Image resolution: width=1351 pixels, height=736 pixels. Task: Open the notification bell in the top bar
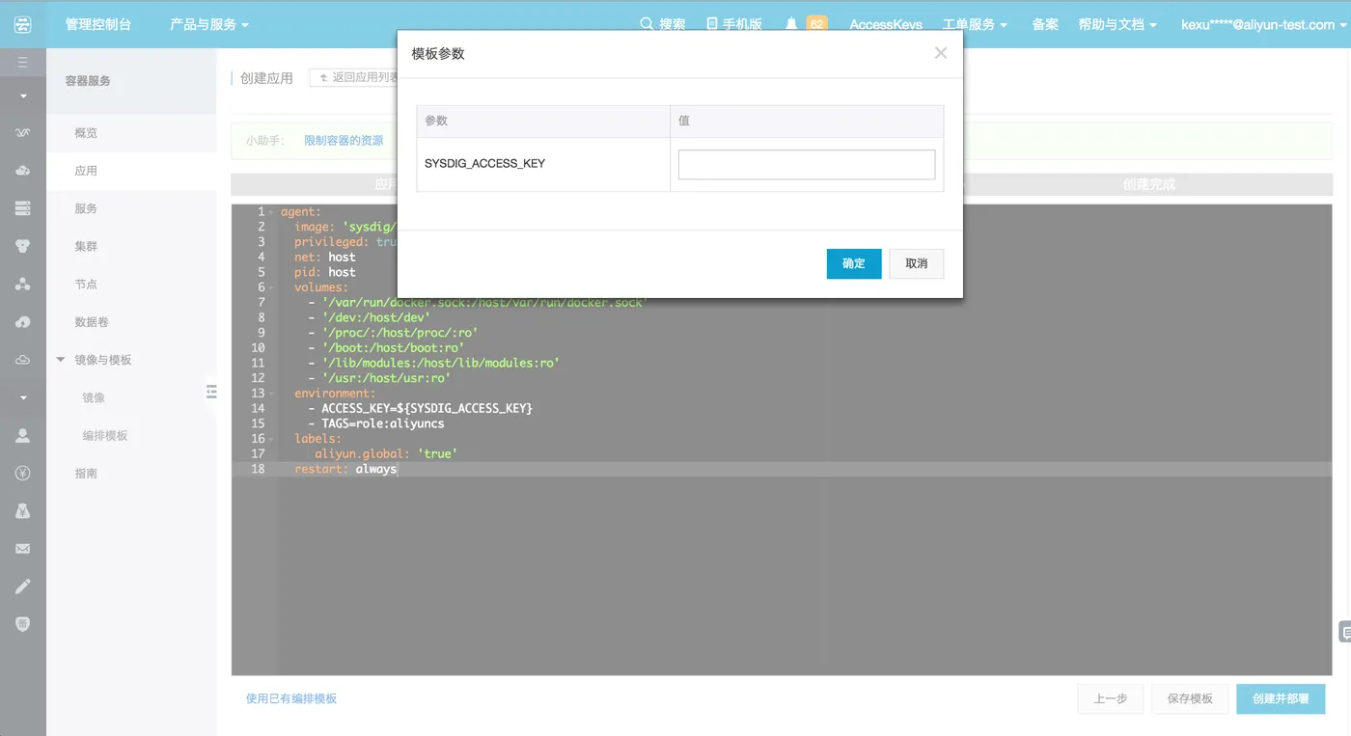(x=791, y=24)
